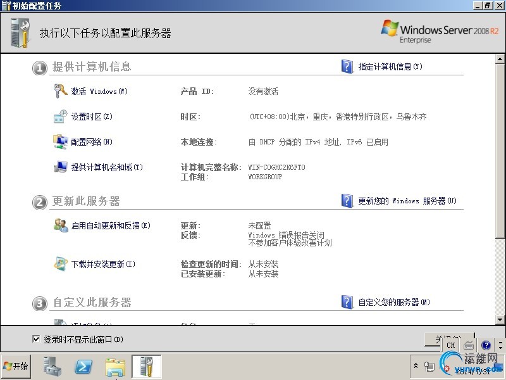506x380 pixels.
Task: Open the 开始 Start menu
Action: (16, 366)
